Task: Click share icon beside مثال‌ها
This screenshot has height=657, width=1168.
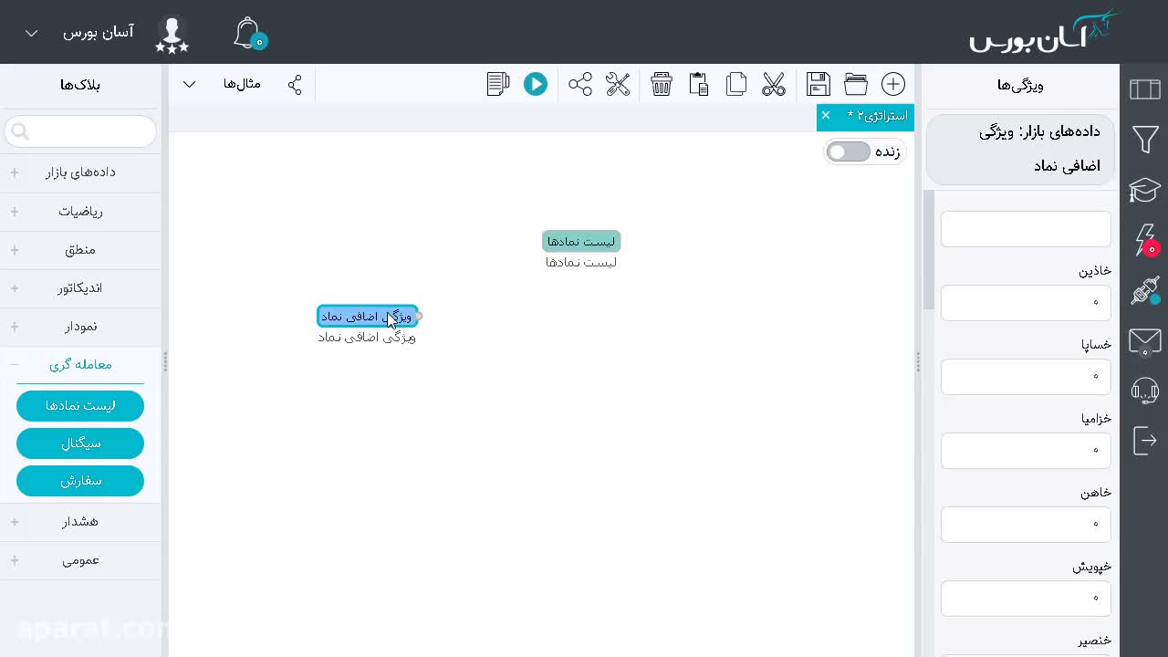Action: (295, 85)
